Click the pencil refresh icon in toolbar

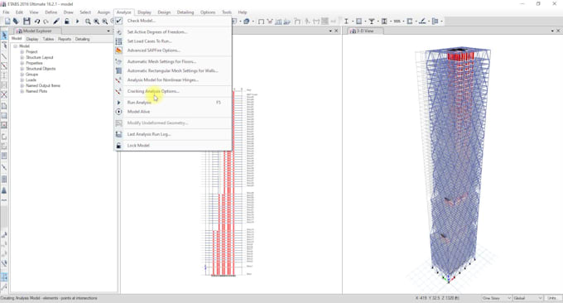click(x=56, y=22)
